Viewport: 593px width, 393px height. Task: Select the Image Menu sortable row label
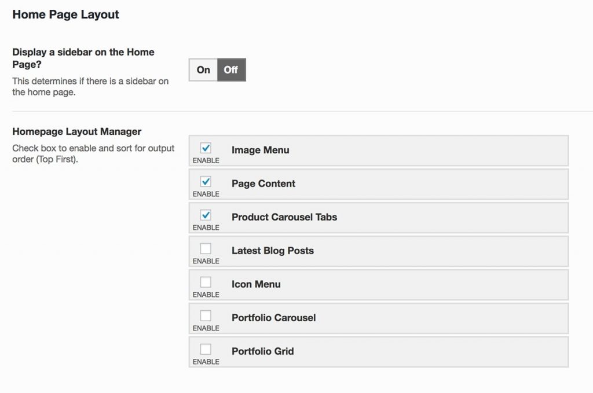(x=260, y=150)
